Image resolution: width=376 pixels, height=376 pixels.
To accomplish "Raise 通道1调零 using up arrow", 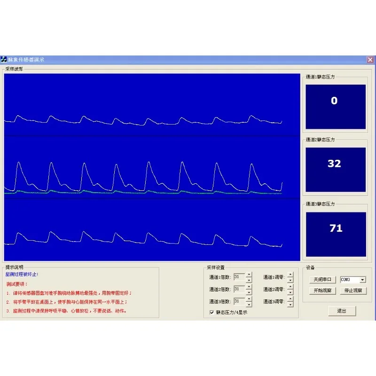I will point(290,274).
